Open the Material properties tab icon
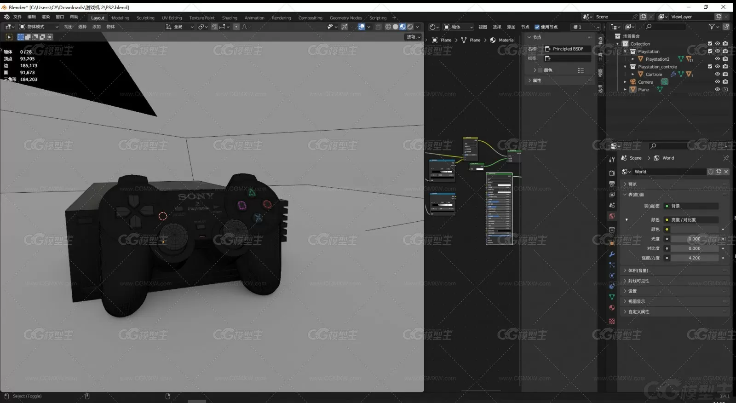Screen dimensions: 736x403 612,308
